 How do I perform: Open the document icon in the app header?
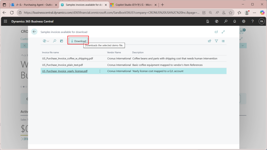click(208, 21)
